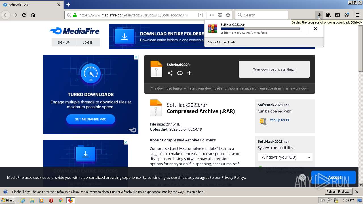Share the SoftHack2023 file

click(170, 73)
